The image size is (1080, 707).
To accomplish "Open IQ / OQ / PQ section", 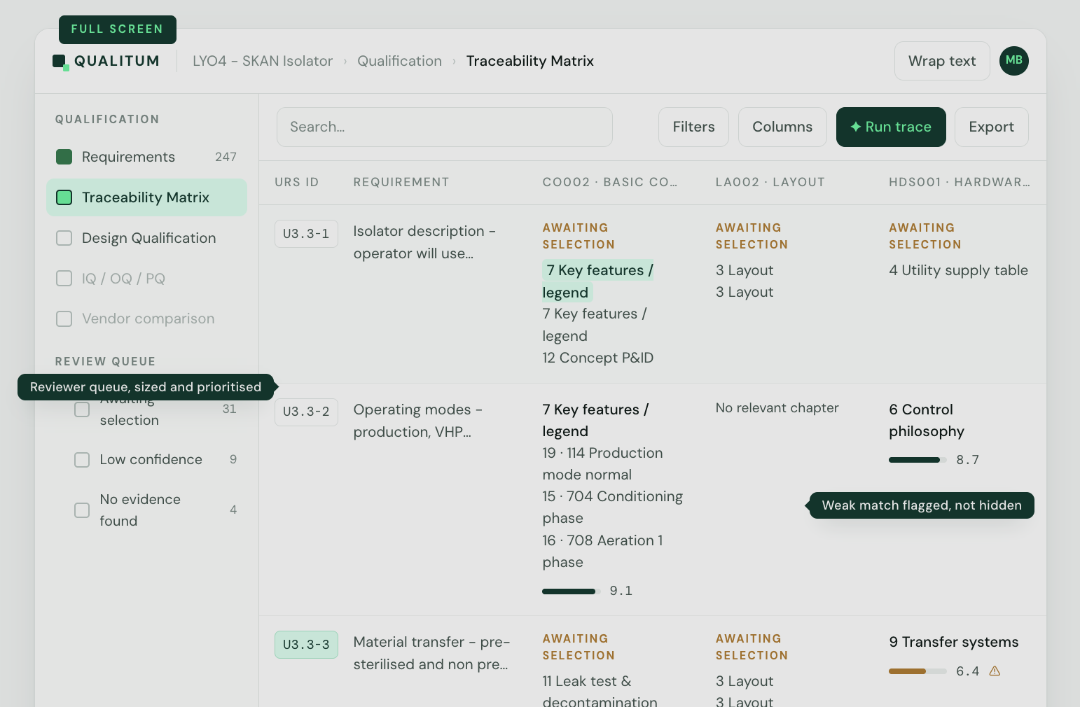I will coord(146,279).
